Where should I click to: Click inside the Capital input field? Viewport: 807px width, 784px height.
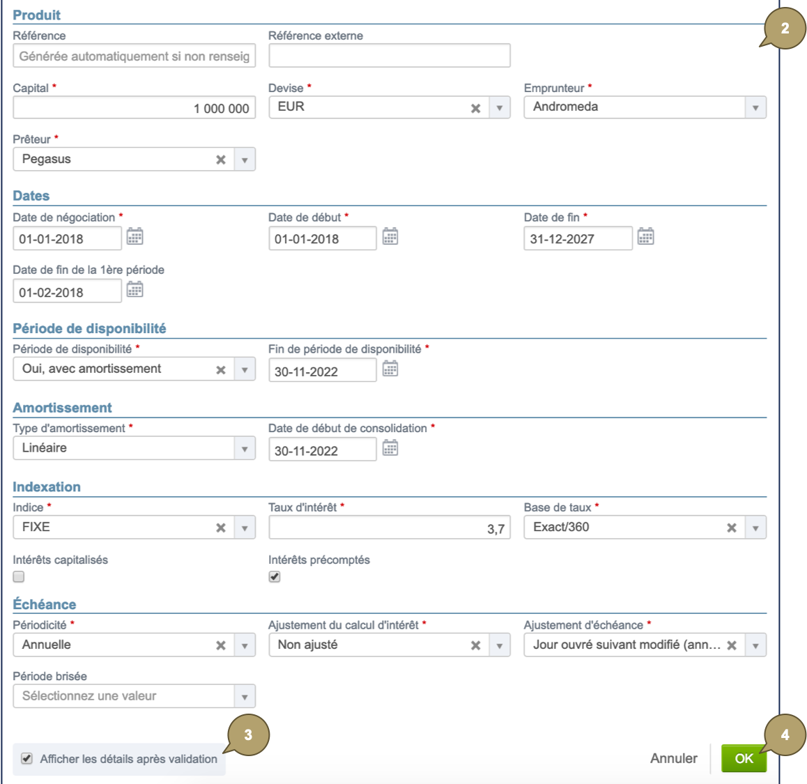pyautogui.click(x=134, y=107)
